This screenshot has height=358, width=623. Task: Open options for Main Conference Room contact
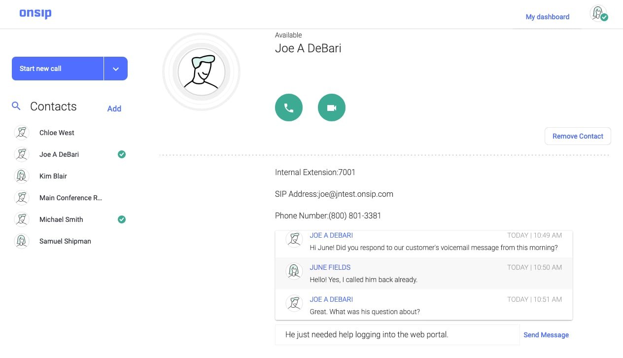tap(70, 198)
